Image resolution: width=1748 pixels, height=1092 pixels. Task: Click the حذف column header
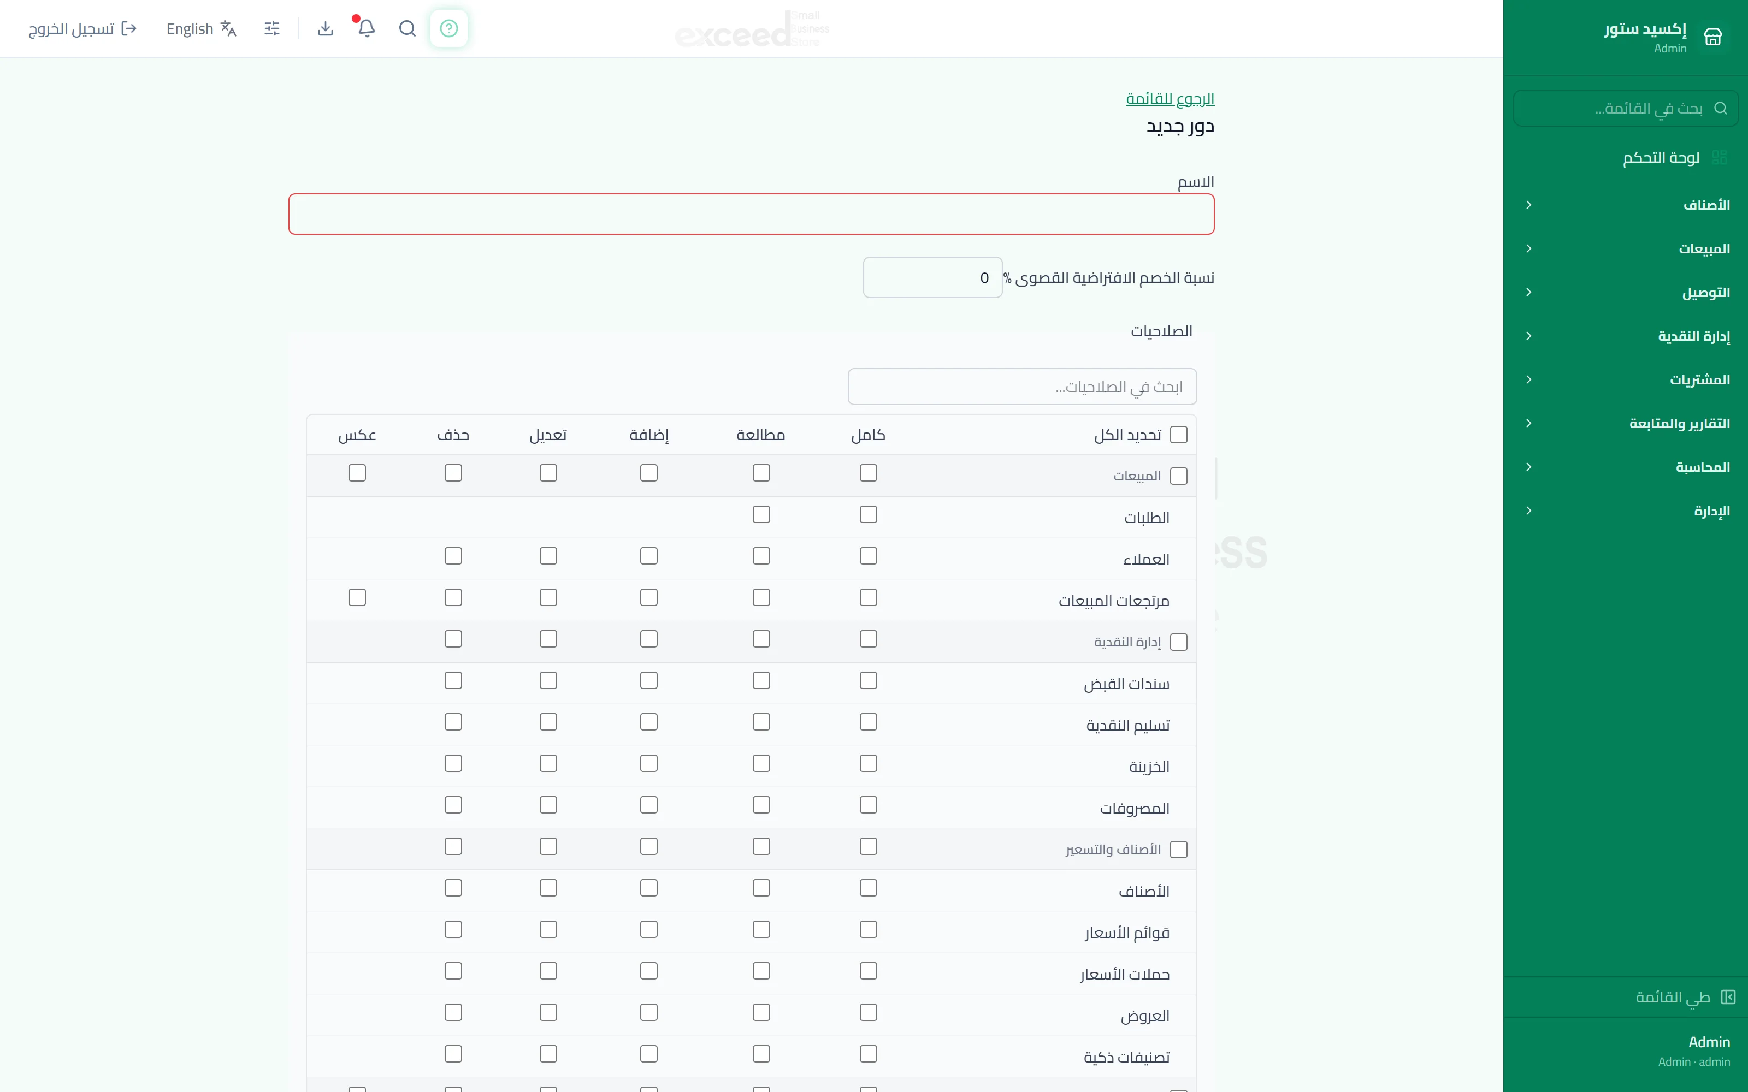pyautogui.click(x=453, y=435)
